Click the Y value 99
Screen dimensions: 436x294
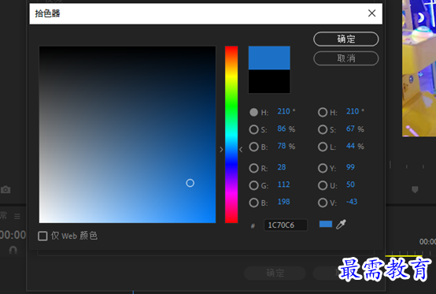[x=350, y=167]
